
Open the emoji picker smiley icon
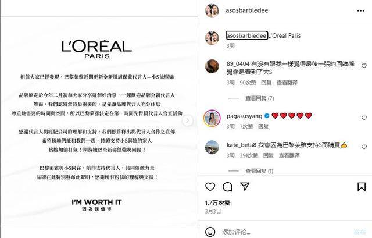pos(210,232)
